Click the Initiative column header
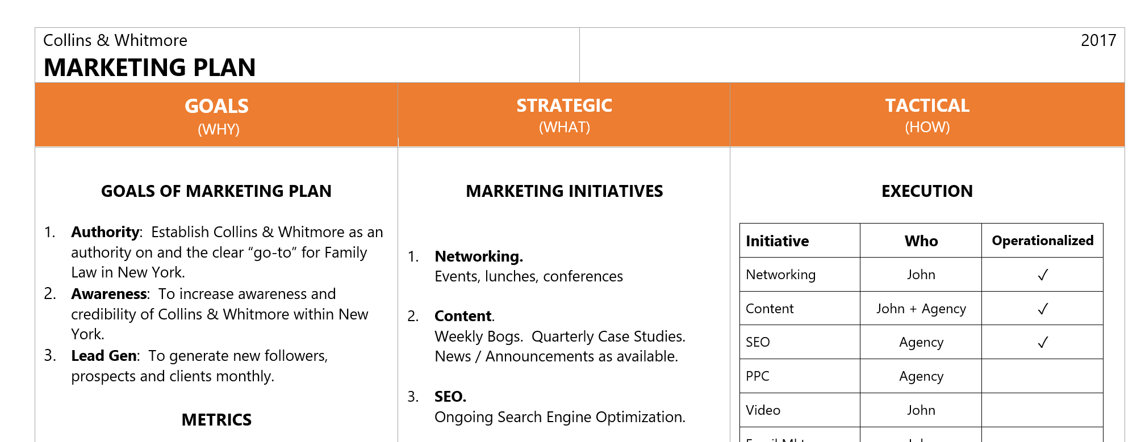 tap(777, 241)
